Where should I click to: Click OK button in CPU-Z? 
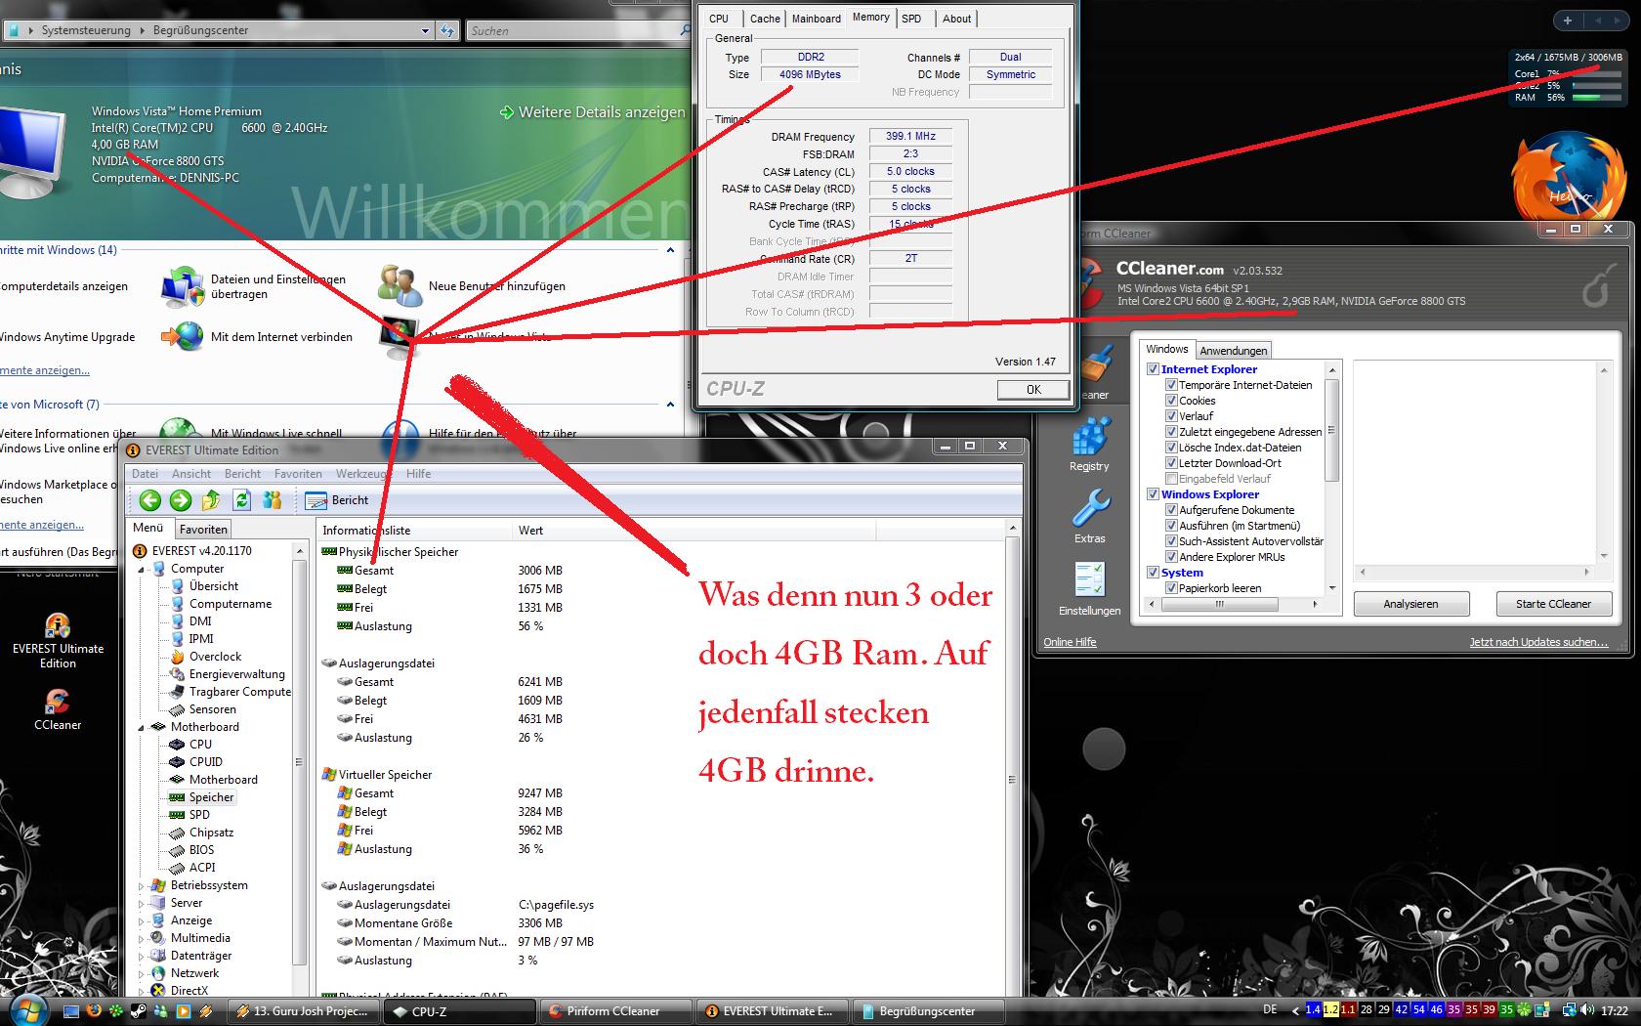(x=1033, y=390)
